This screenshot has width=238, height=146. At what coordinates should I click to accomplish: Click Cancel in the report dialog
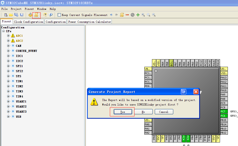pyautogui.click(x=164, y=112)
